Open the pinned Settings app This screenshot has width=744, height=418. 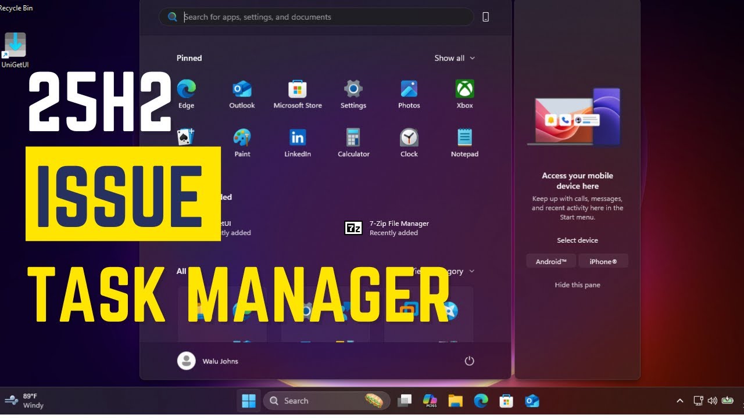click(x=353, y=94)
